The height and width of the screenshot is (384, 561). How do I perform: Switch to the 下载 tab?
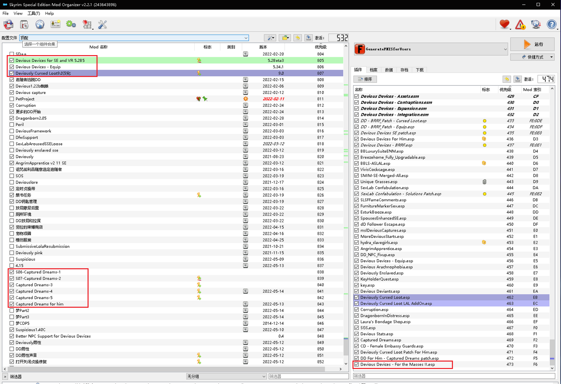click(x=420, y=70)
